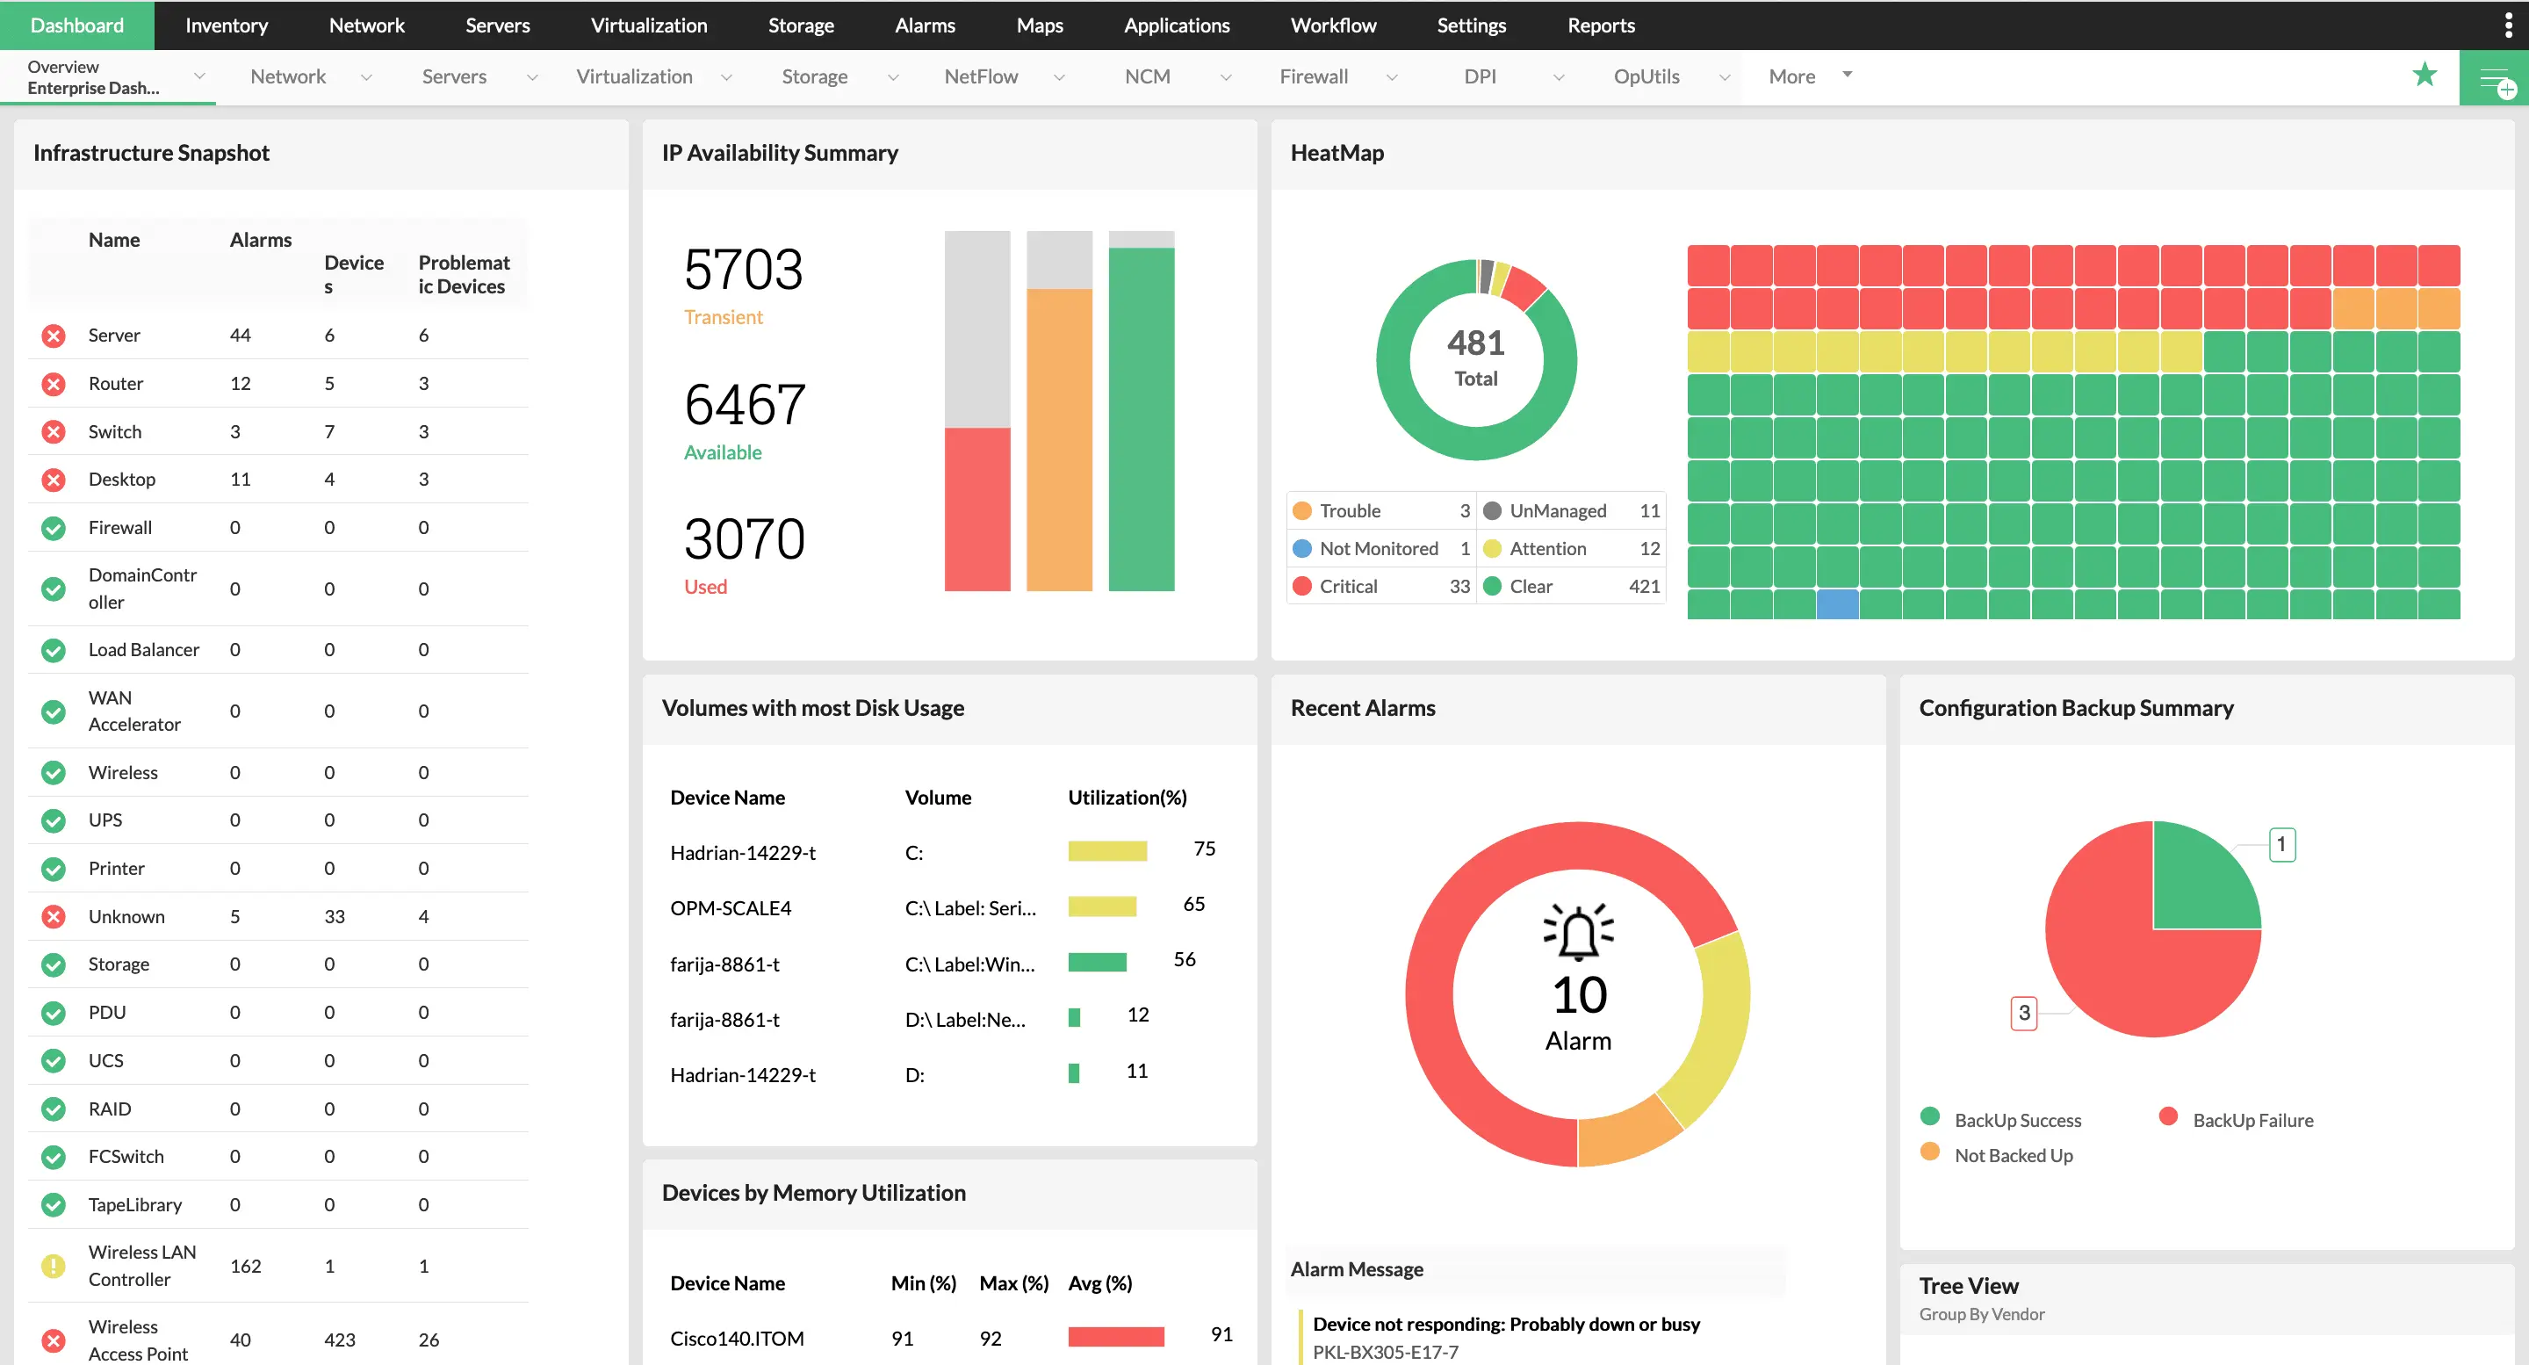Click the star icon to favorite this dashboard
The image size is (2529, 1365).
[2425, 75]
